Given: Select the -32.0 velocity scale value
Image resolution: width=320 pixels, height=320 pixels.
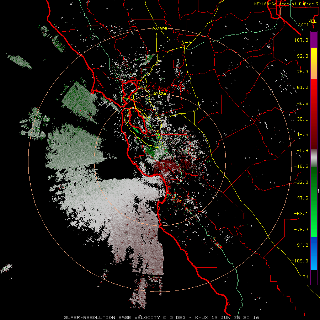Looking at the screenshot, I should (x=301, y=182).
